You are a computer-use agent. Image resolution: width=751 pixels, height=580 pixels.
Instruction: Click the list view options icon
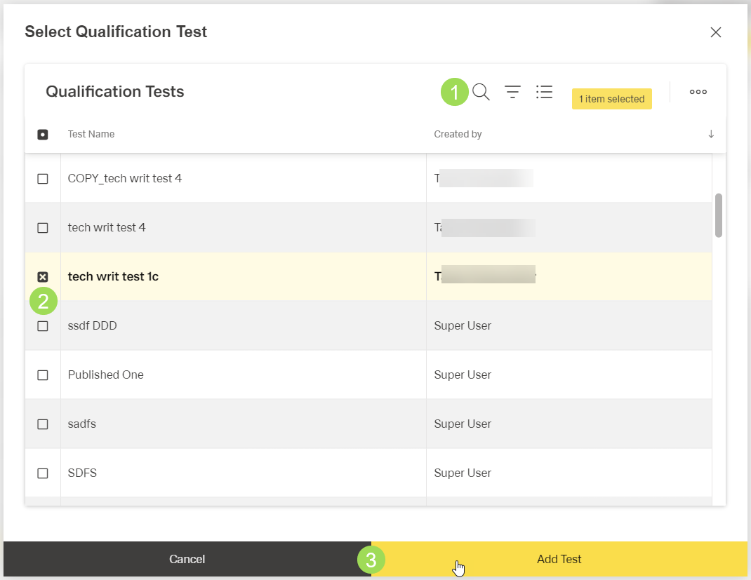point(544,92)
